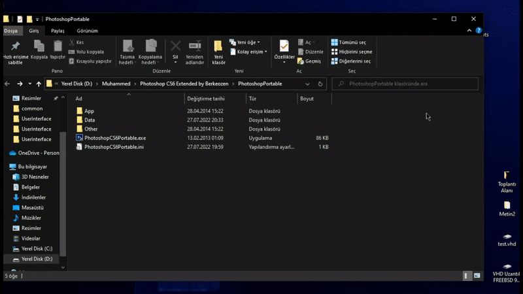The image size is (523, 294).
Task: Click the Yapıştır (Paste) ribbon icon
Action: pyautogui.click(x=58, y=47)
